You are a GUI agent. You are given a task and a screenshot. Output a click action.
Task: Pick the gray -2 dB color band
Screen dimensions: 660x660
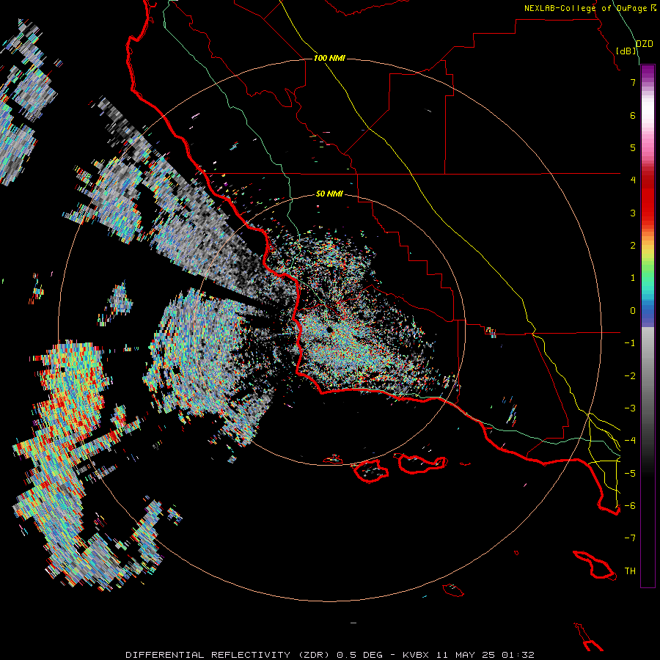648,376
